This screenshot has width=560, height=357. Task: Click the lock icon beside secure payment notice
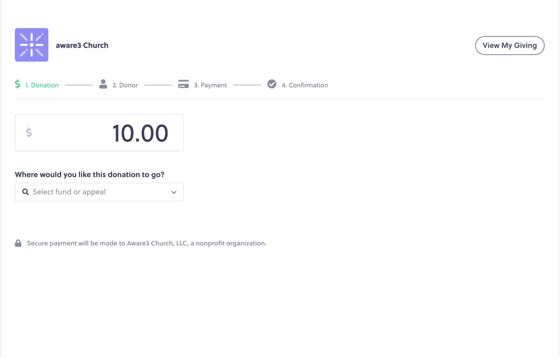point(18,243)
